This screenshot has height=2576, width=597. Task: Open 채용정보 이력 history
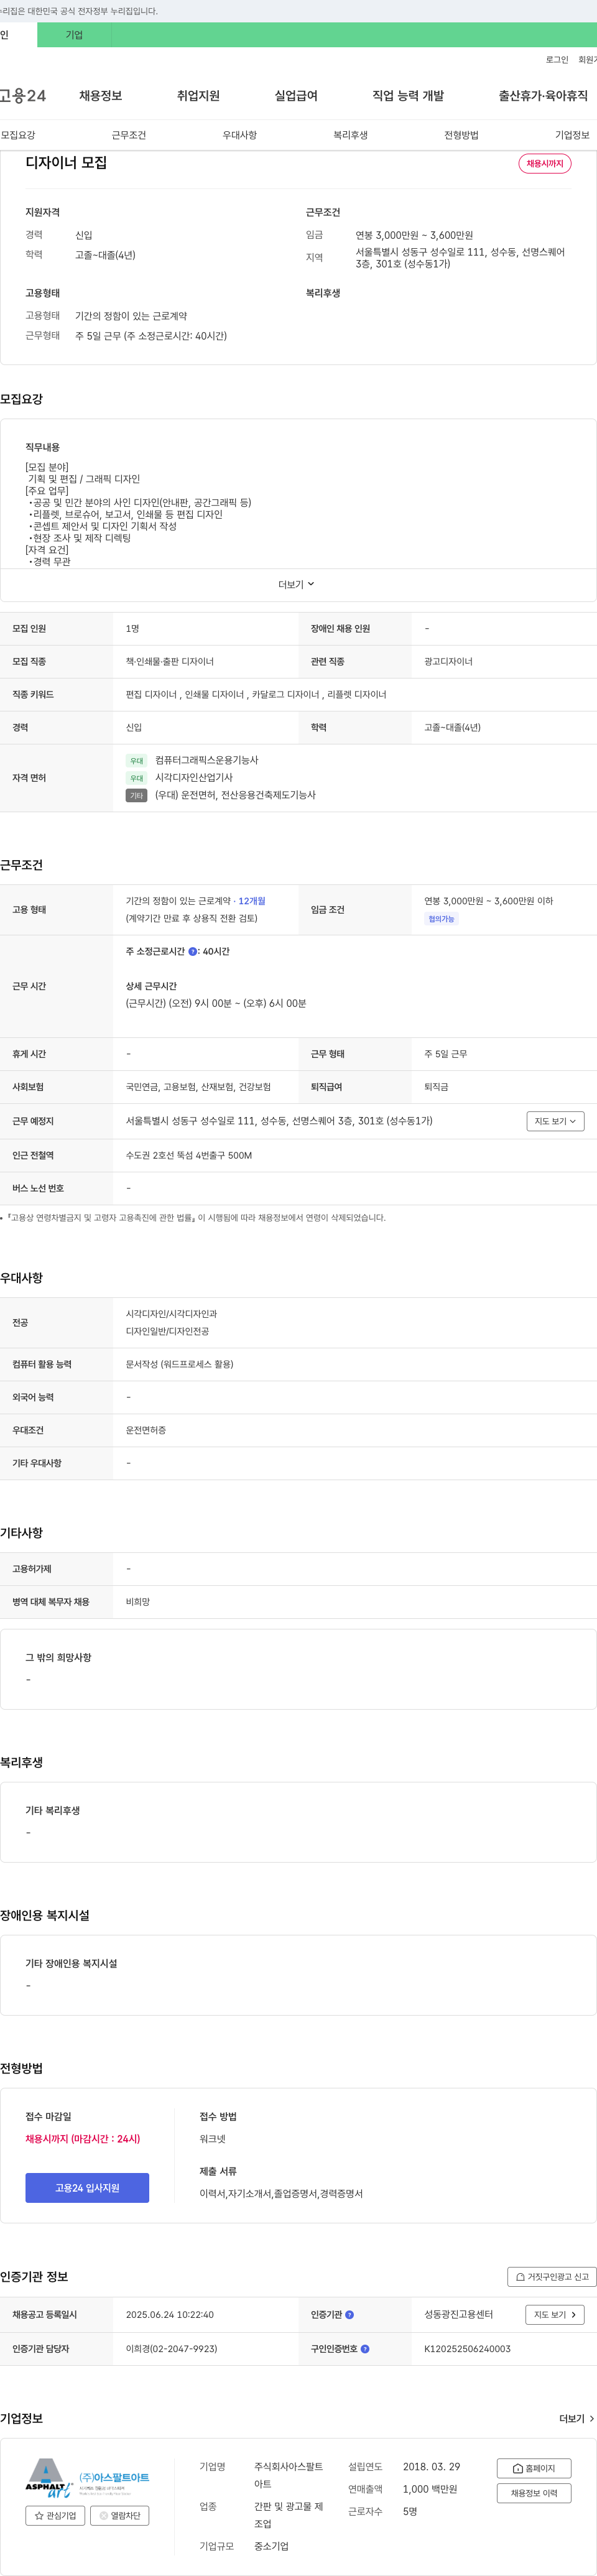534,2493
